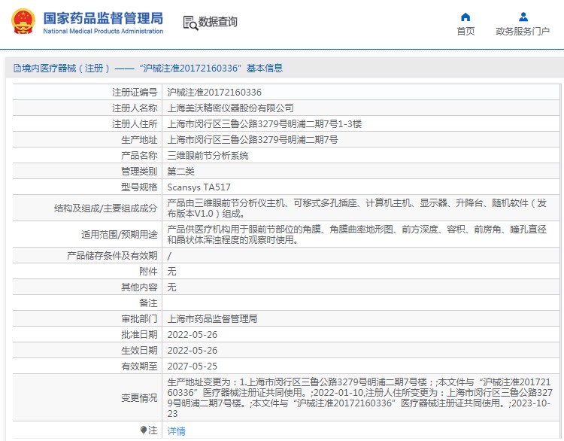Click 备注 row label

click(148, 303)
